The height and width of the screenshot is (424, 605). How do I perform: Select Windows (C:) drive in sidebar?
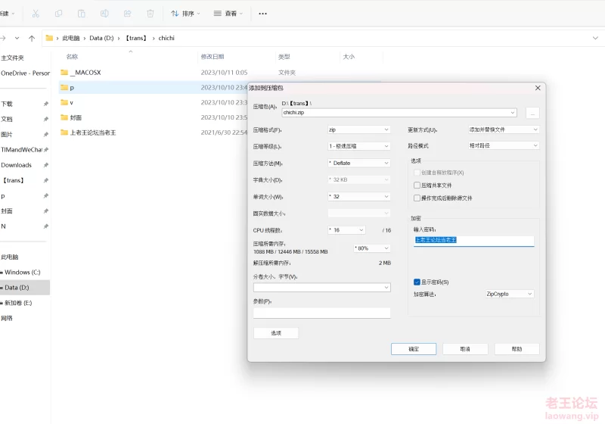23,272
